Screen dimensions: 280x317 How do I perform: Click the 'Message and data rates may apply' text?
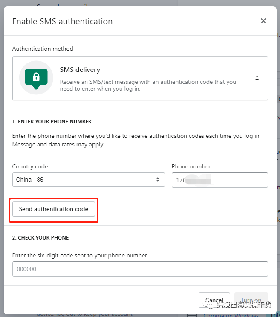tap(58, 145)
